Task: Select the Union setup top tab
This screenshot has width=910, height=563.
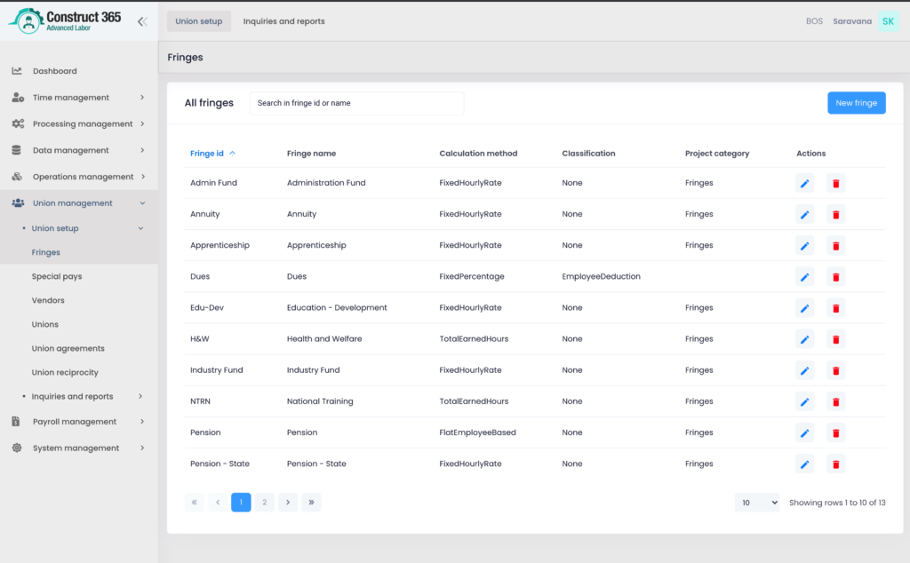Action: pos(199,21)
